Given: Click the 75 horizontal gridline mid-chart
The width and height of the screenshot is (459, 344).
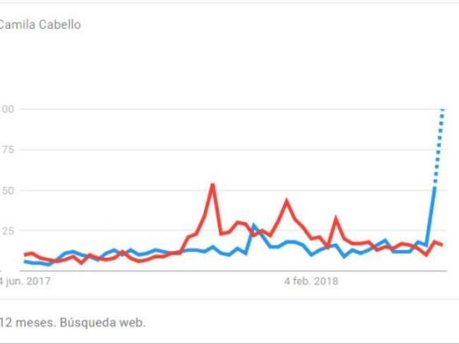Looking at the screenshot, I should click(x=233, y=150).
